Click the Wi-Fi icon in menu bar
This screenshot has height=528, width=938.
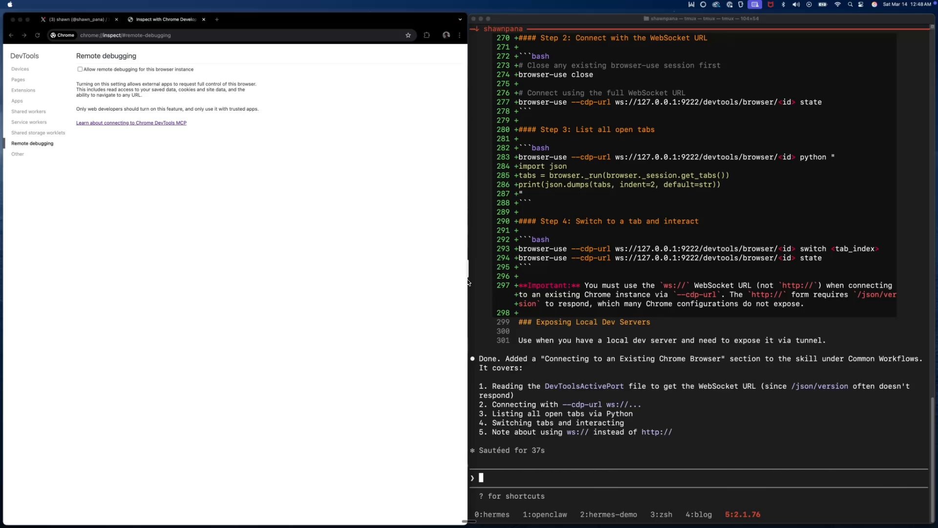[837, 4]
